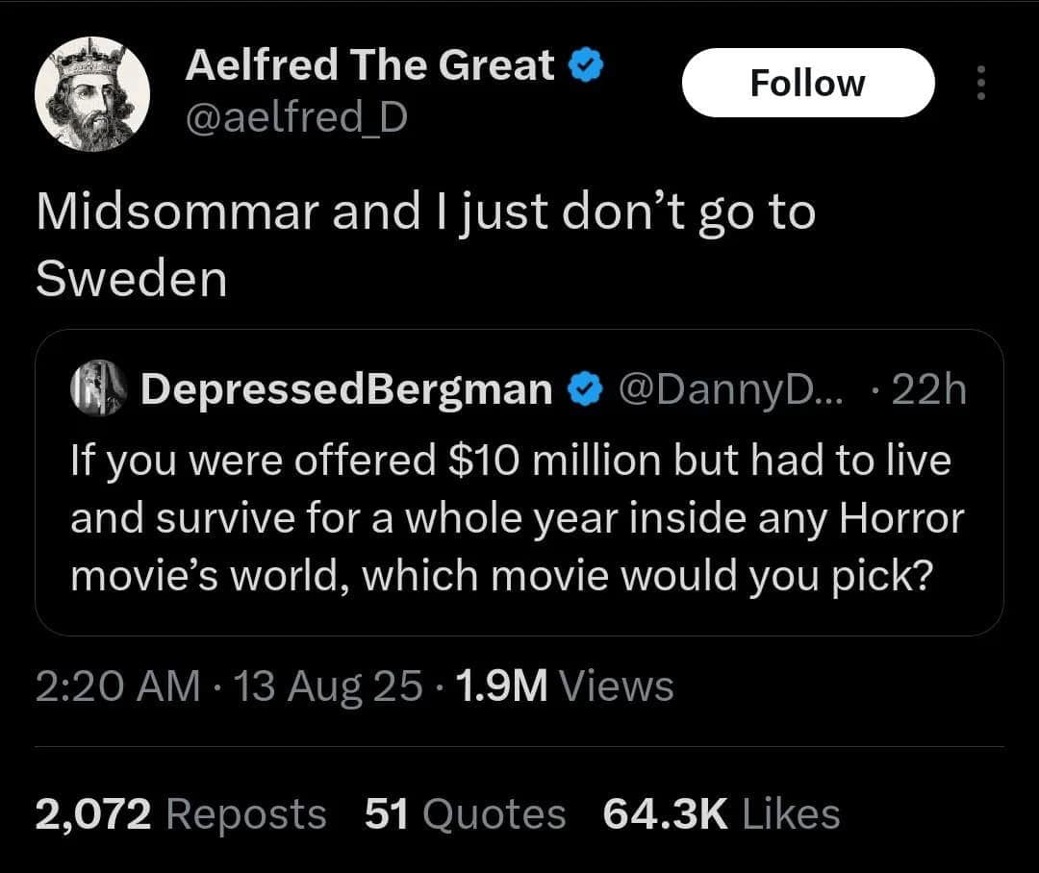Viewport: 1039px width, 873px height.
Task: Toggle follow state with the Follow button
Action: 807,83
